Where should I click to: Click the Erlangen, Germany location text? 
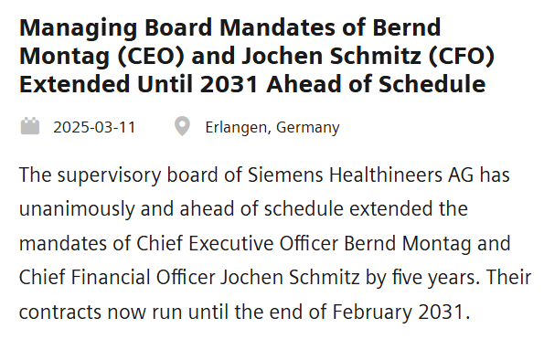[272, 128]
